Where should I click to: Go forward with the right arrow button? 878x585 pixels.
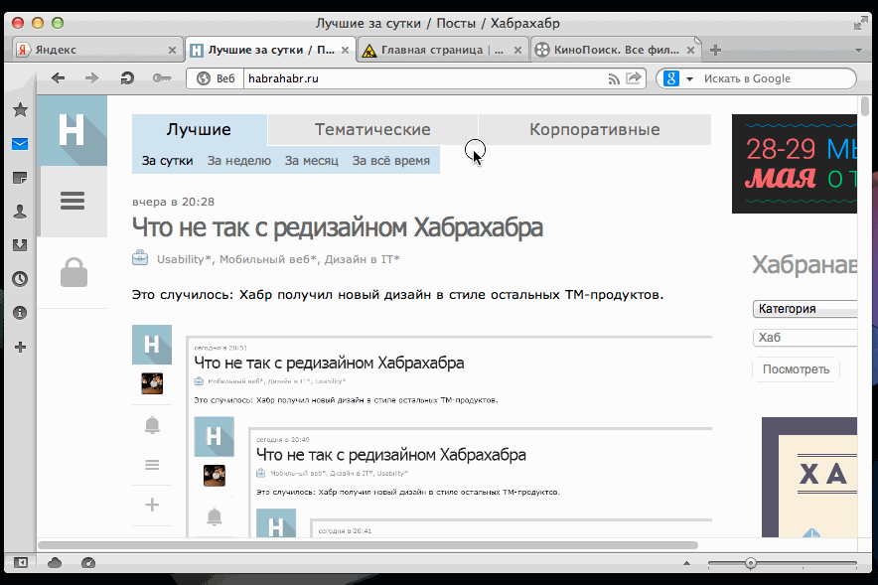click(x=91, y=78)
